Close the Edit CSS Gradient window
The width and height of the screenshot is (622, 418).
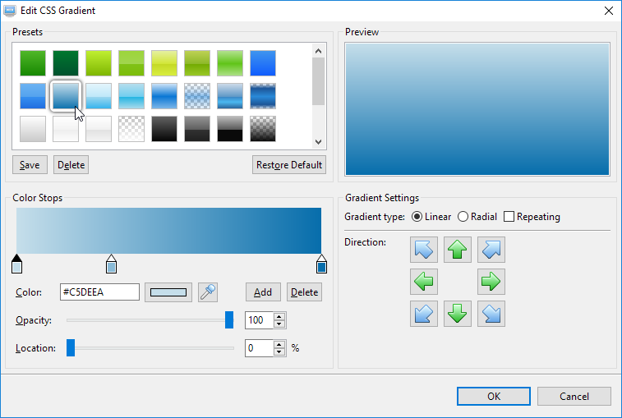coord(609,11)
